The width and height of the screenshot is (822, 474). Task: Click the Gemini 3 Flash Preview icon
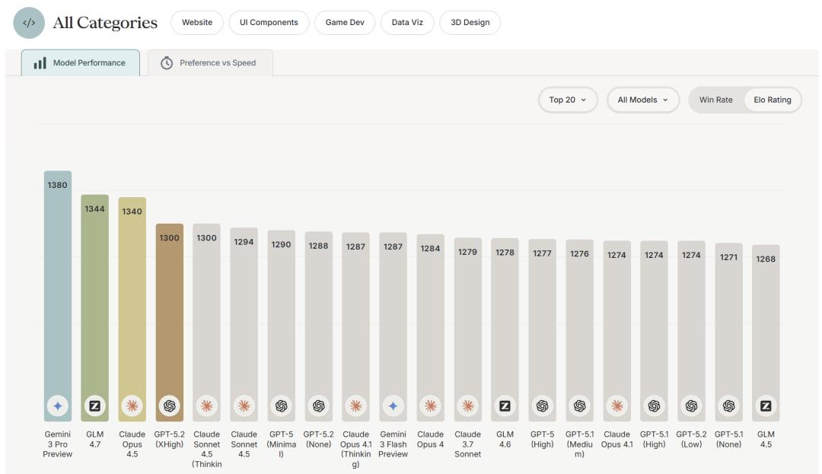pos(393,406)
